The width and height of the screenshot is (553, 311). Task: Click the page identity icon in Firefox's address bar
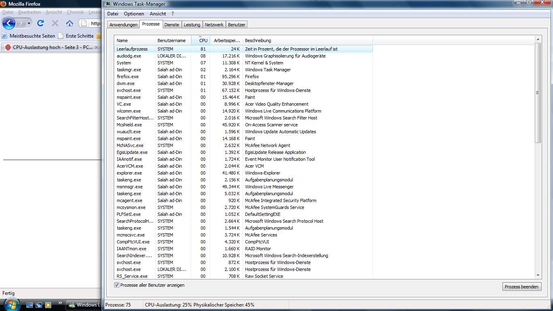84,23
